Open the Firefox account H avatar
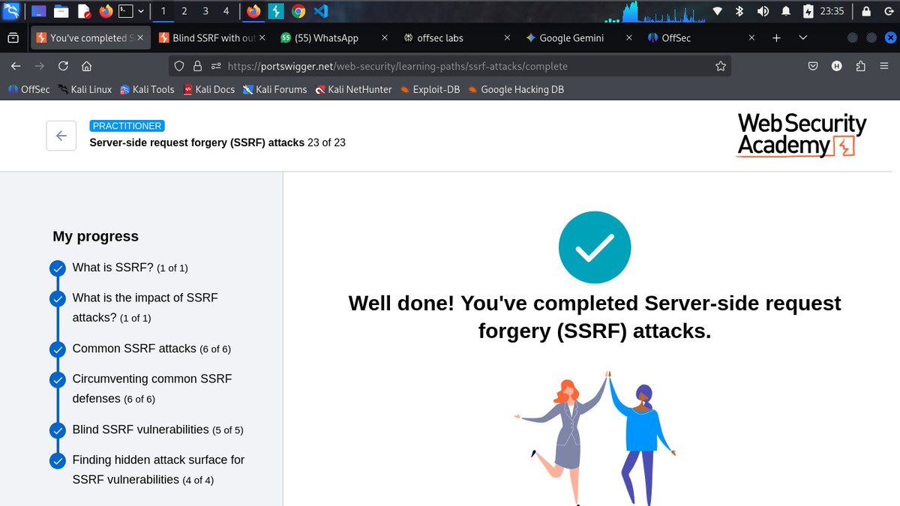 click(x=836, y=66)
